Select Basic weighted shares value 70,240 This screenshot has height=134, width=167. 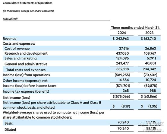point(123,122)
